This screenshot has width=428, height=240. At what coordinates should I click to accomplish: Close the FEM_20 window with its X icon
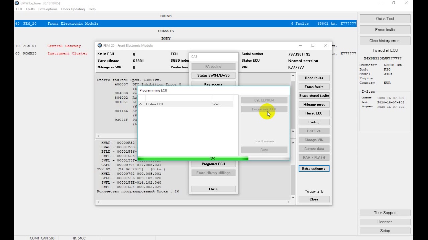(325, 45)
